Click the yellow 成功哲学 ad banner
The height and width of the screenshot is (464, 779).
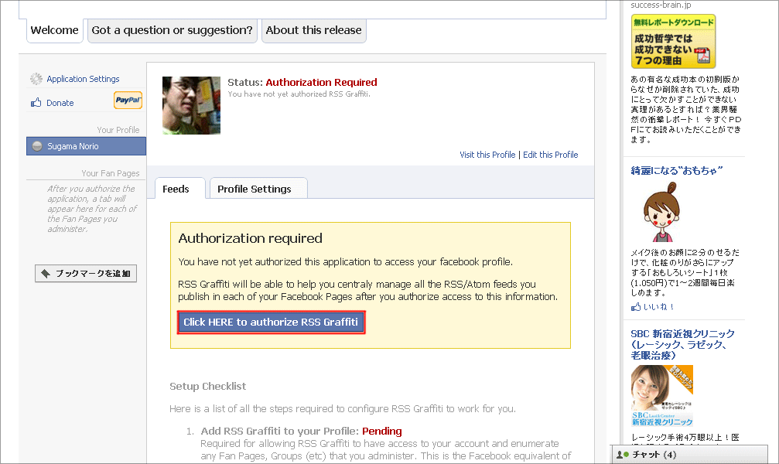(673, 41)
